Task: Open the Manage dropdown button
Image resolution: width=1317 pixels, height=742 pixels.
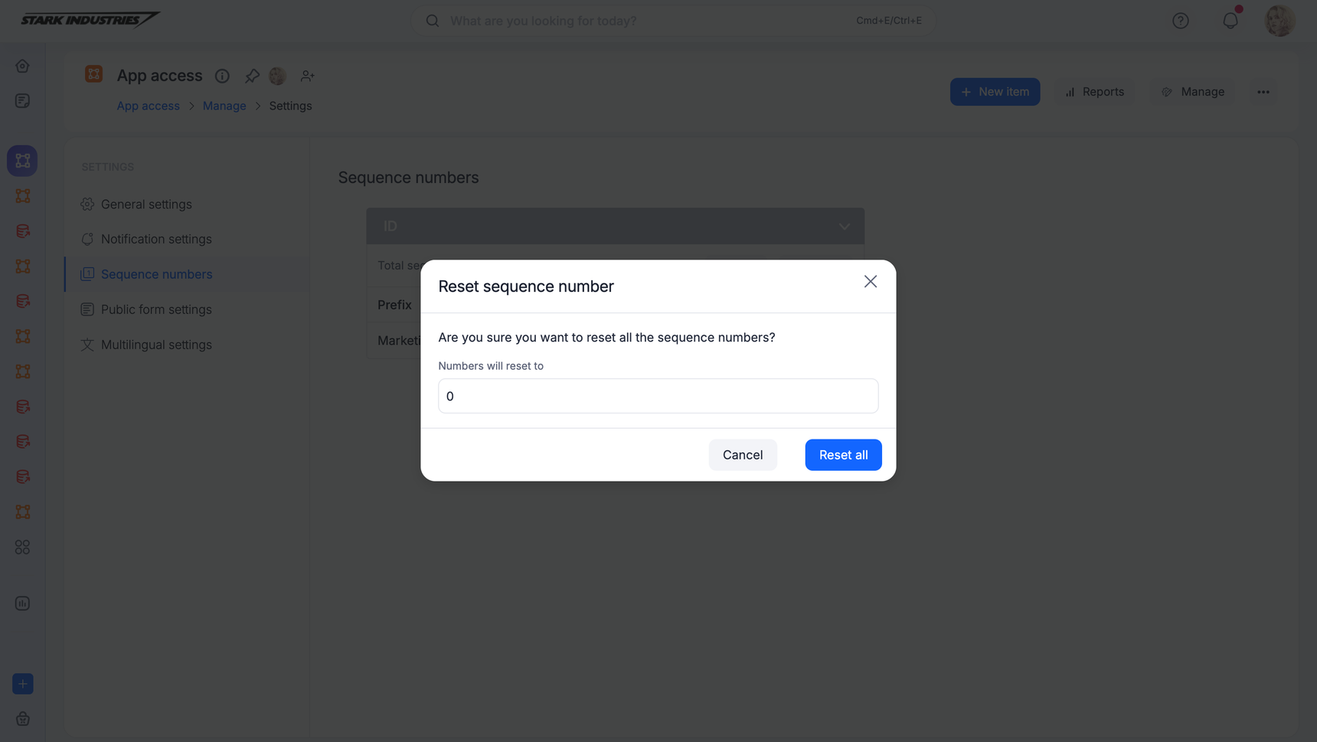Action: (1193, 92)
